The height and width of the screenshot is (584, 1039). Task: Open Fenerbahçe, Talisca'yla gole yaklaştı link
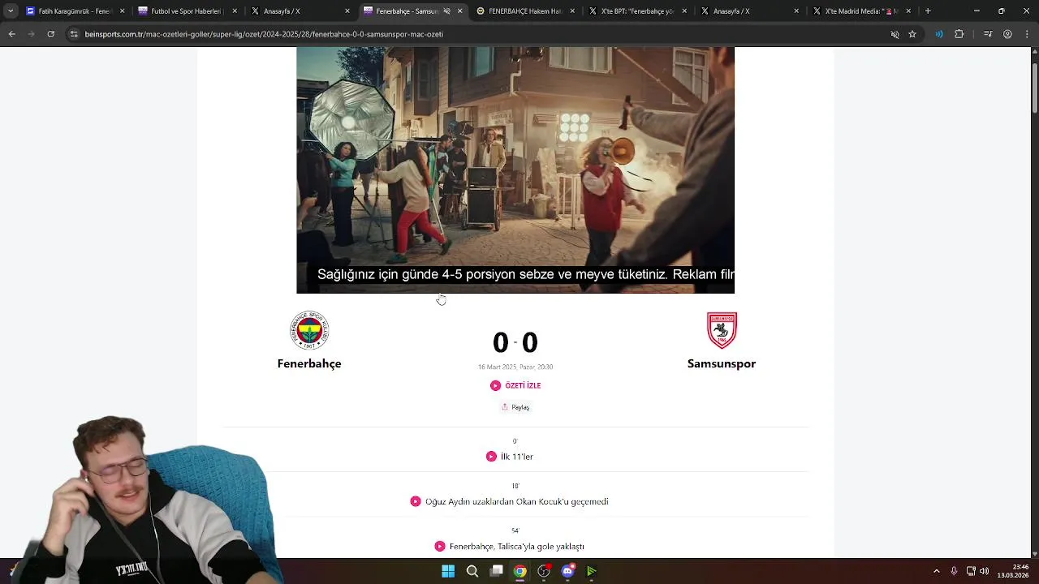point(517,547)
